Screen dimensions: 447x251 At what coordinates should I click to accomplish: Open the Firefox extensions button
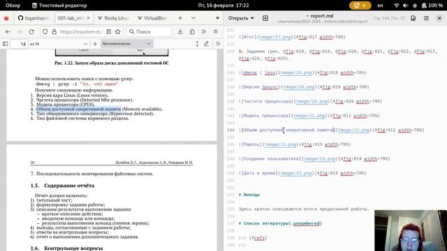click(x=192, y=31)
